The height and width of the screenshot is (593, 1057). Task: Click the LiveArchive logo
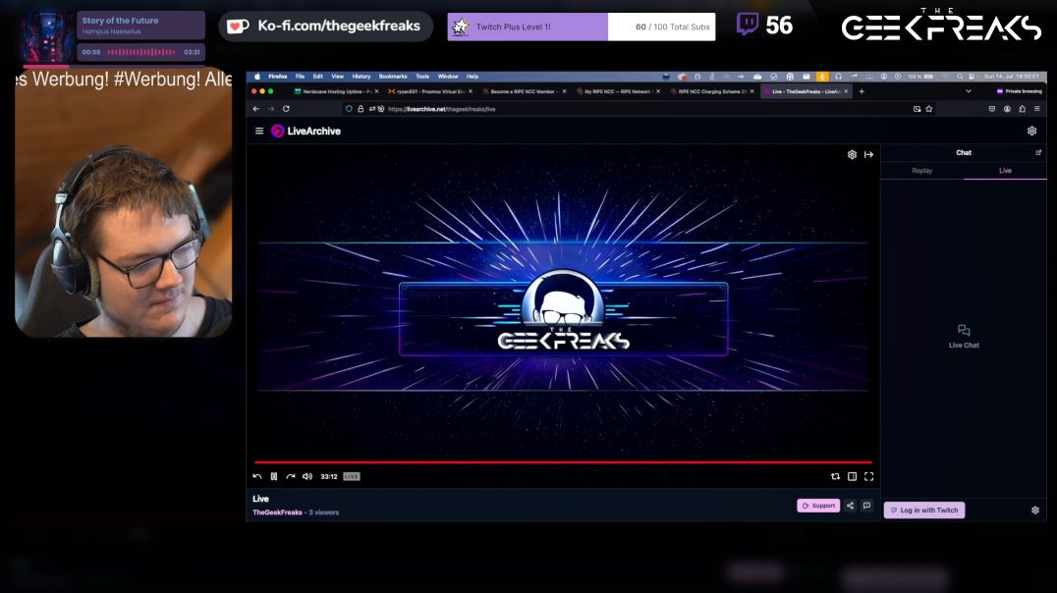306,131
